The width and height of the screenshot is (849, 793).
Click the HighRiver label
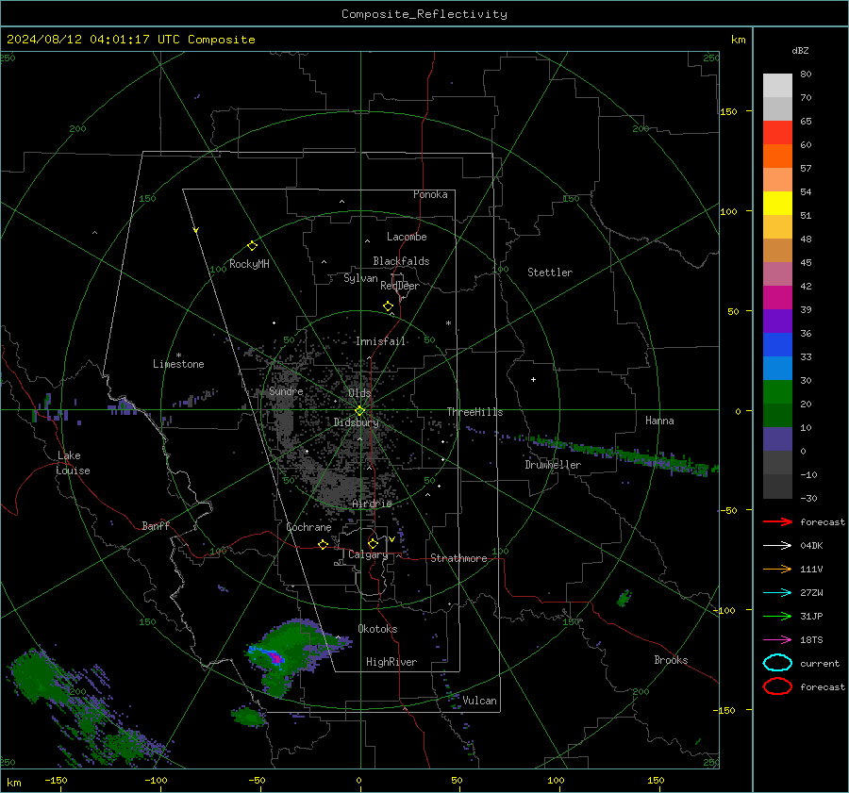pyautogui.click(x=391, y=662)
